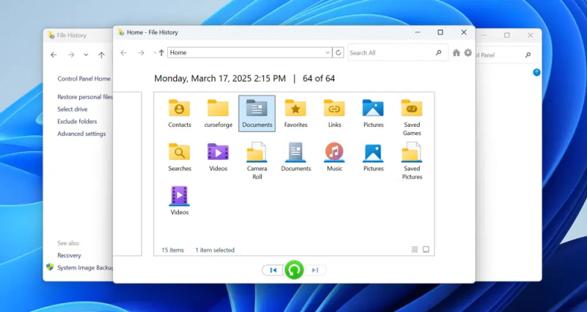Screen dimensions: 587x312
Task: Select the Searches folder
Action: tap(179, 157)
